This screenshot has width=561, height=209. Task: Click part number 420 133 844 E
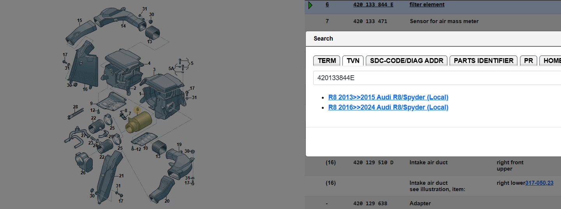point(373,5)
